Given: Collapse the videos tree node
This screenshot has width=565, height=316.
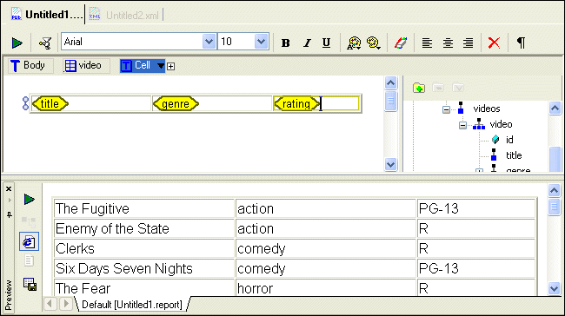Looking at the screenshot, I should tap(446, 109).
